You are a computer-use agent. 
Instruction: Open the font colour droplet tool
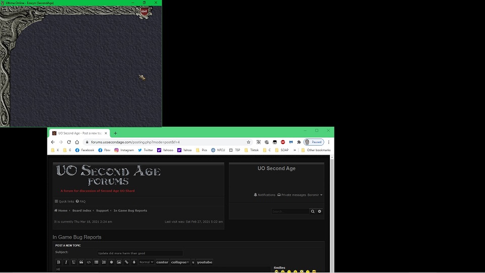coord(134,262)
